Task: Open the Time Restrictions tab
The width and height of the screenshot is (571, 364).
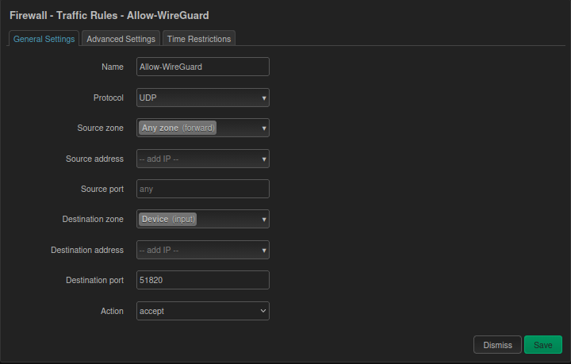Action: click(198, 39)
